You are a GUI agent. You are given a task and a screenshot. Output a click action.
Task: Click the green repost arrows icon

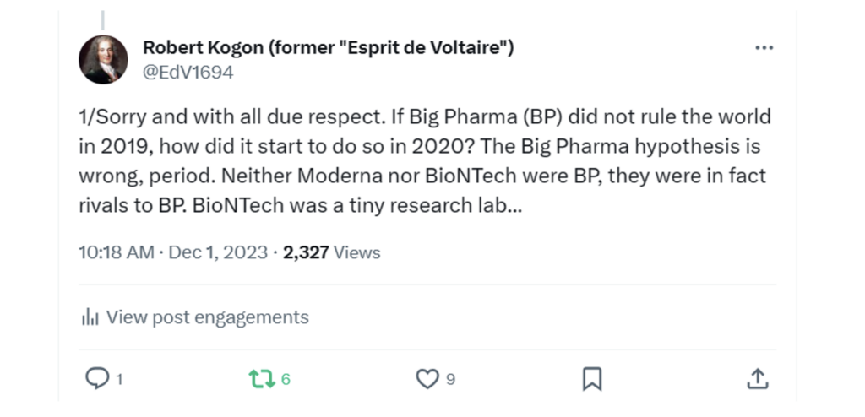coord(261,379)
